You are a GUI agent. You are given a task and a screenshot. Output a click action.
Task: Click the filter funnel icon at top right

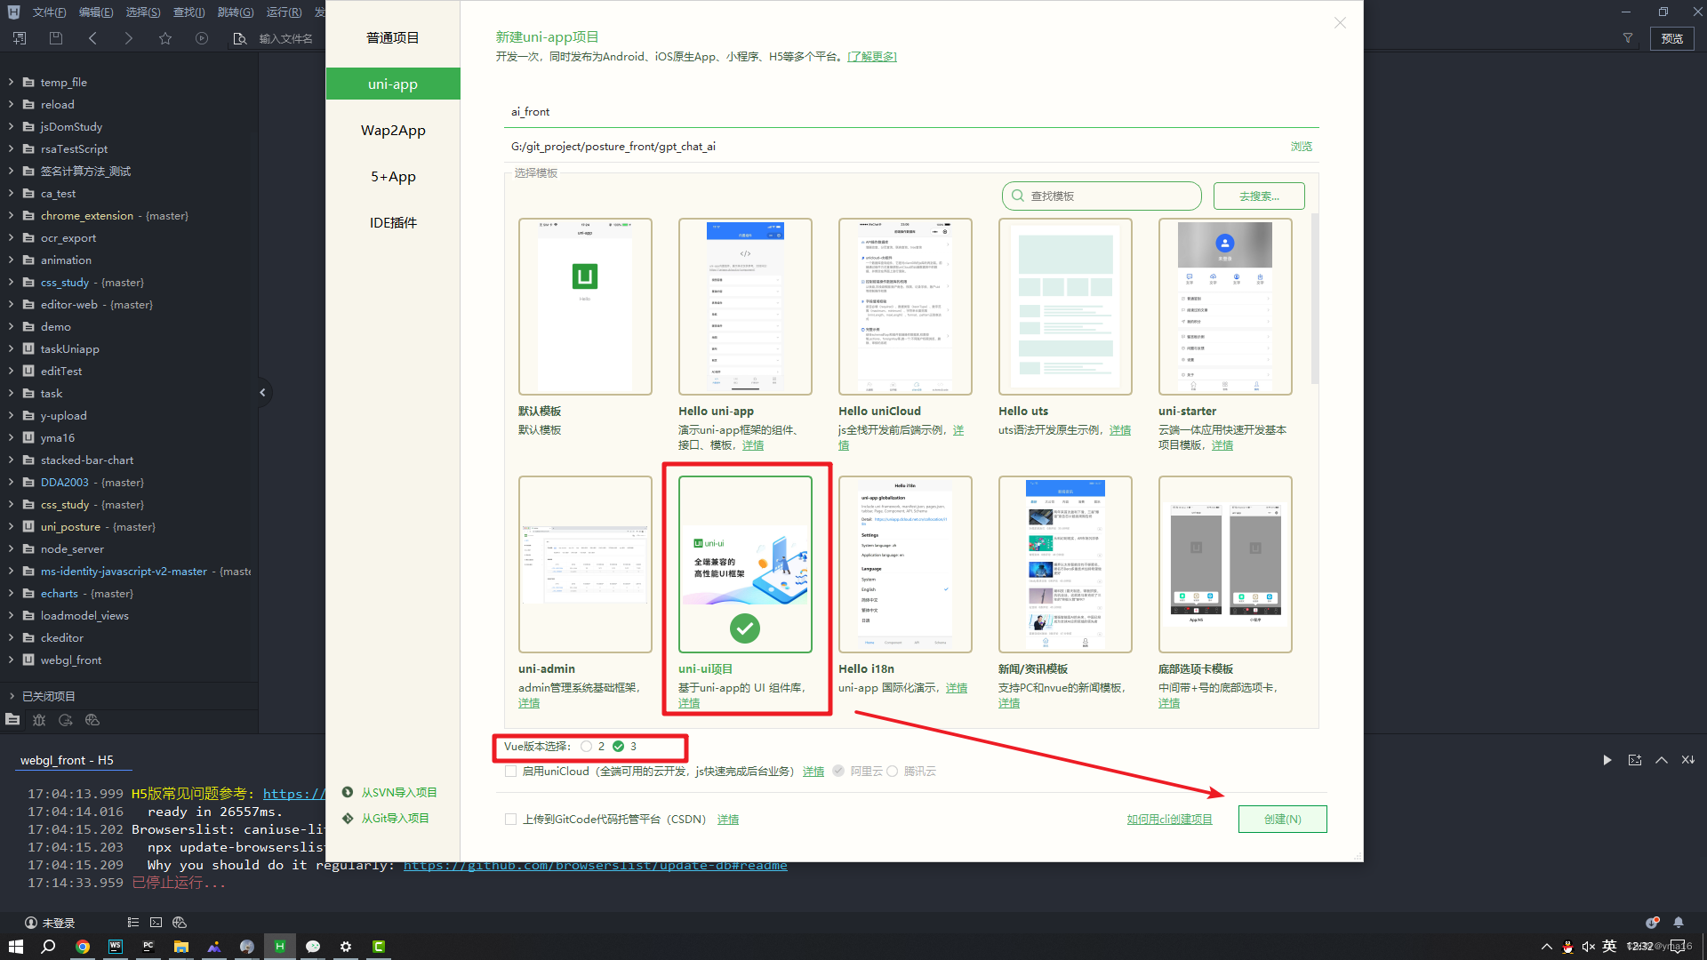(x=1628, y=38)
